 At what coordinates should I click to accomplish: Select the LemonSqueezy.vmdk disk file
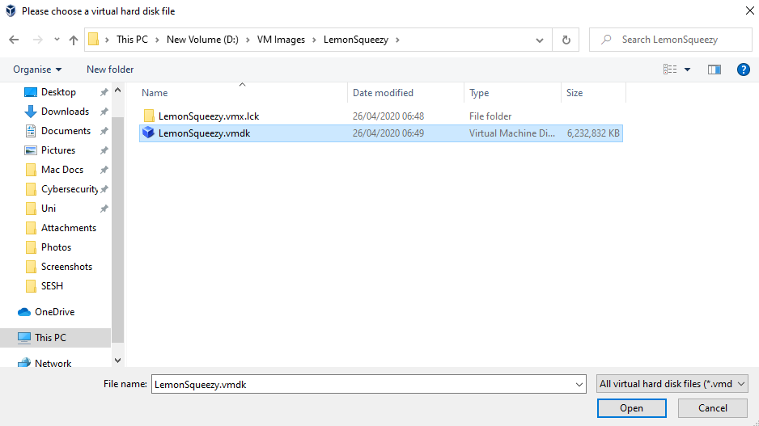(x=204, y=133)
